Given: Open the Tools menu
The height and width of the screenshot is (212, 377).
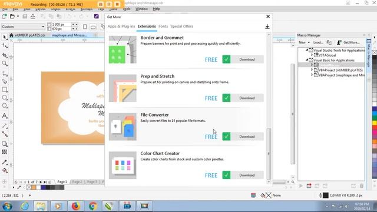Looking at the screenshot, I should pos(127,9).
